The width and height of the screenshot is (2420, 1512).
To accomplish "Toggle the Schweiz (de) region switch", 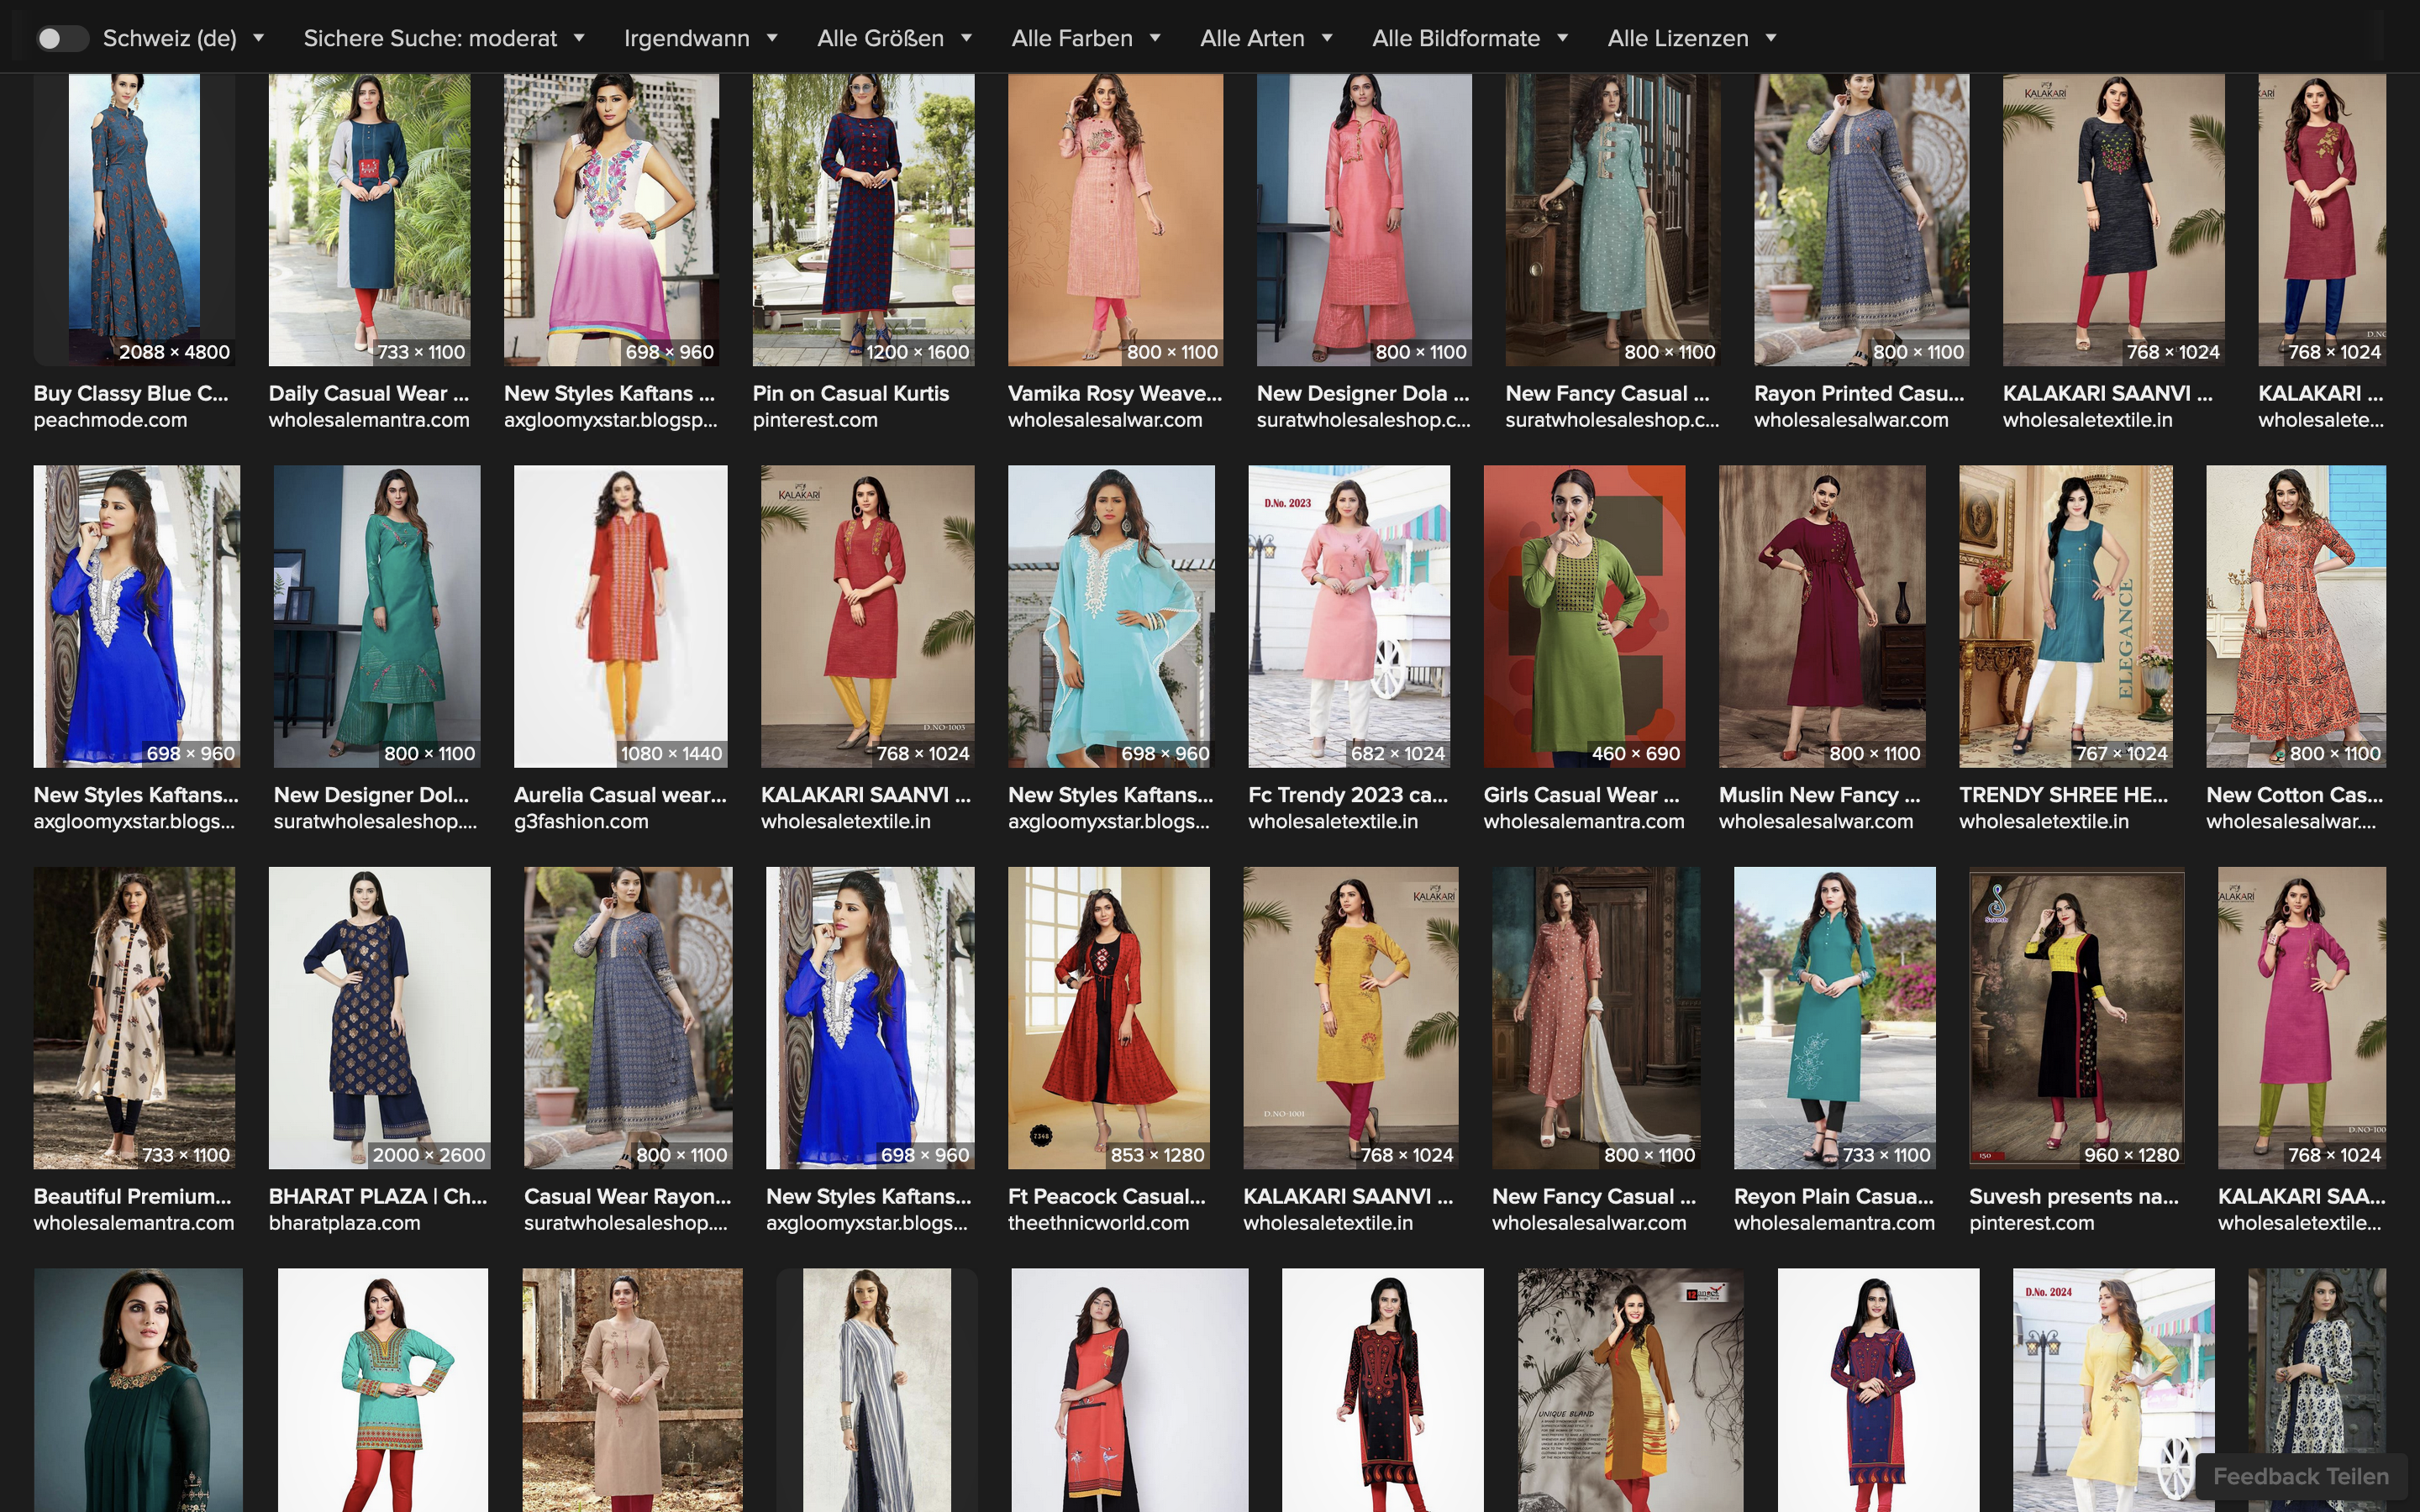I will pyautogui.click(x=61, y=39).
